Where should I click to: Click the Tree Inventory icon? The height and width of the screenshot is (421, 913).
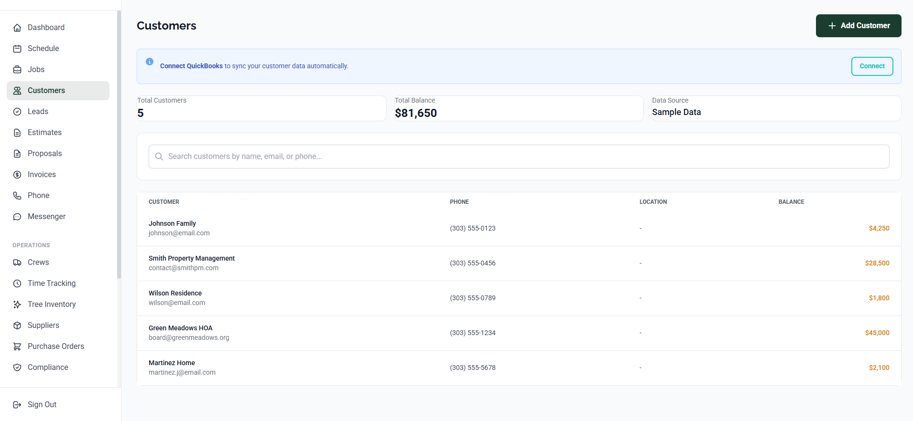[17, 305]
